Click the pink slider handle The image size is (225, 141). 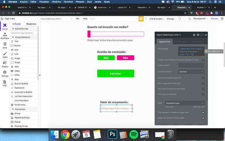tap(89, 34)
